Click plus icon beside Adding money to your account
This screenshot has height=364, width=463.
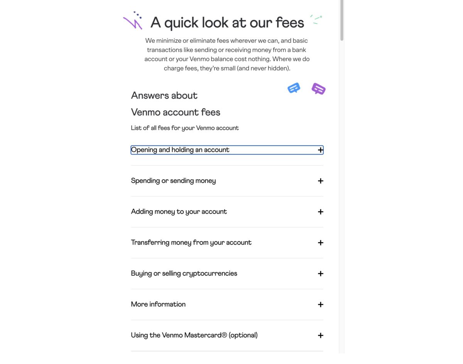(x=320, y=212)
